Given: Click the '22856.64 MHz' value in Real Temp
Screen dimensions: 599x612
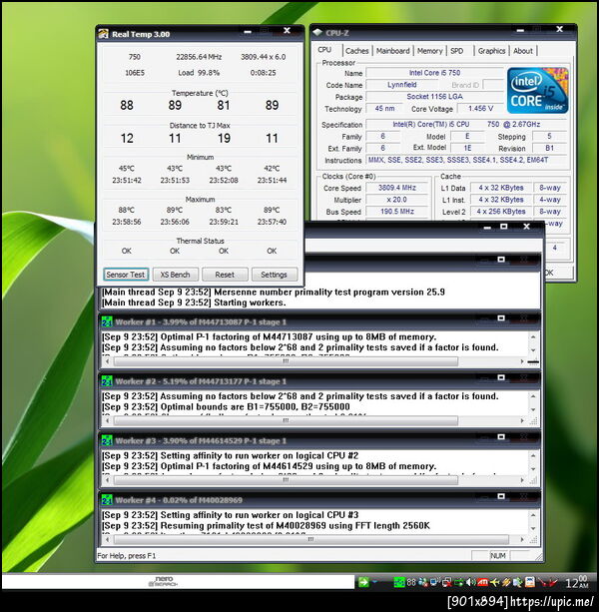Looking at the screenshot, I should coord(199,57).
